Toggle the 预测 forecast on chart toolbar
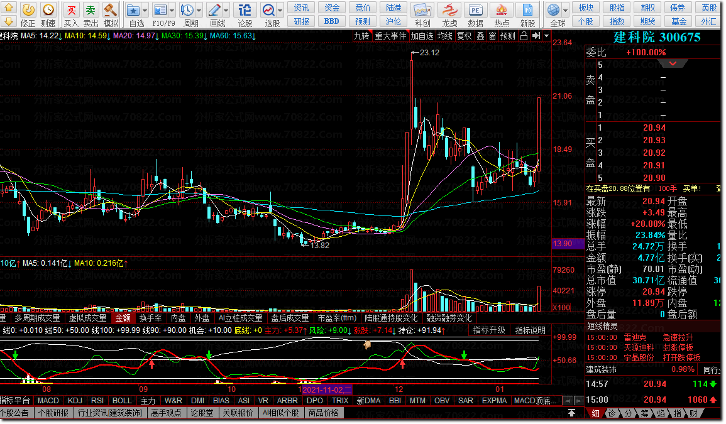 pyautogui.click(x=508, y=36)
